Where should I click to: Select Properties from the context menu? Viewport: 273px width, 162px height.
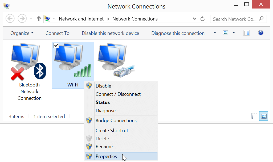pyautogui.click(x=106, y=156)
